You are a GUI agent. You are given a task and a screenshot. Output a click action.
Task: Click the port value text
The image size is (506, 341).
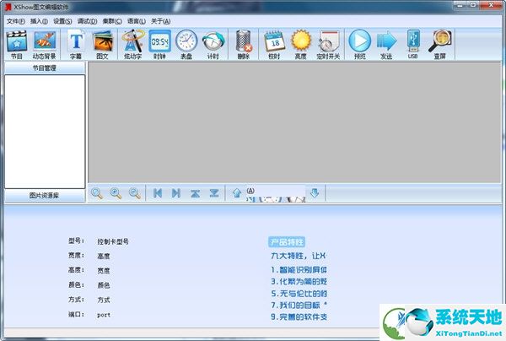tap(104, 315)
